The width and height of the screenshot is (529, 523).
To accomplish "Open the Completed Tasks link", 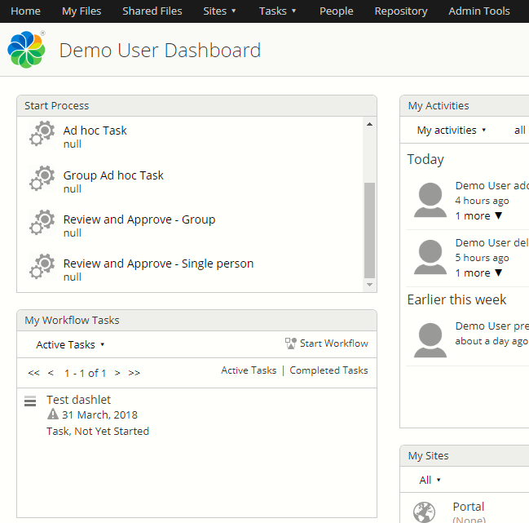I will tap(328, 370).
